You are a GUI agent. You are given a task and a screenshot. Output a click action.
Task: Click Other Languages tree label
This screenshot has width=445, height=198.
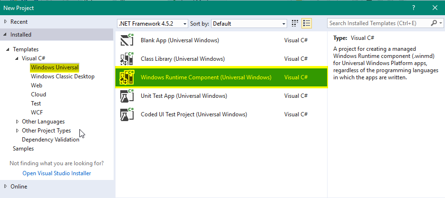click(43, 122)
